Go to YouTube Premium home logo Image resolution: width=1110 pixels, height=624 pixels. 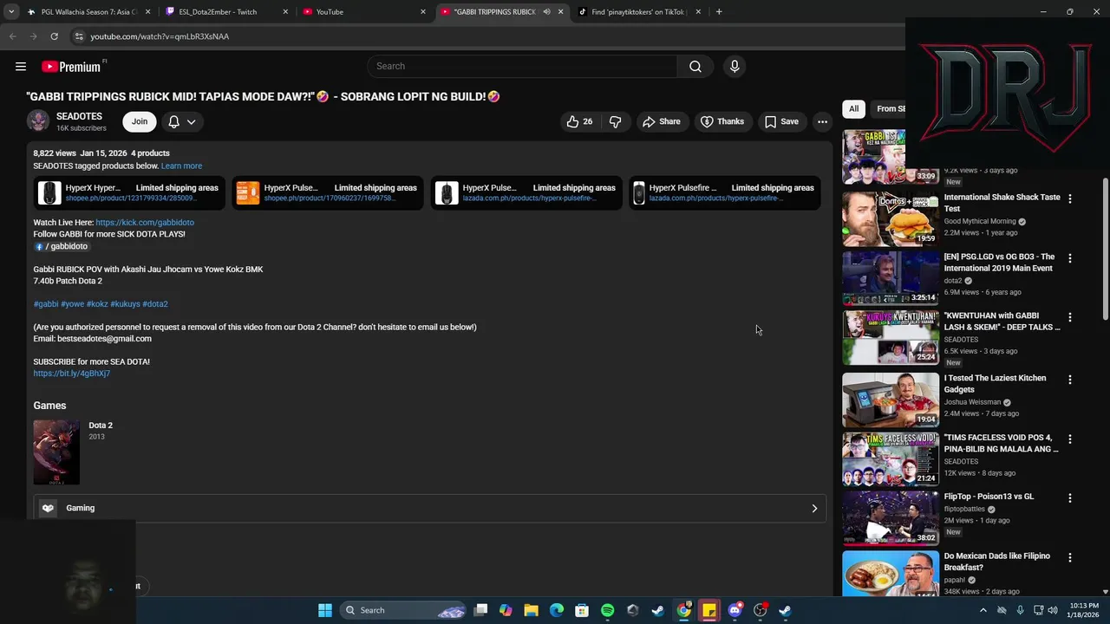pos(71,67)
